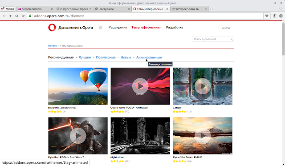The image size is (285, 166).
Task: Open the user account icon in toolbar
Action: (281, 16)
